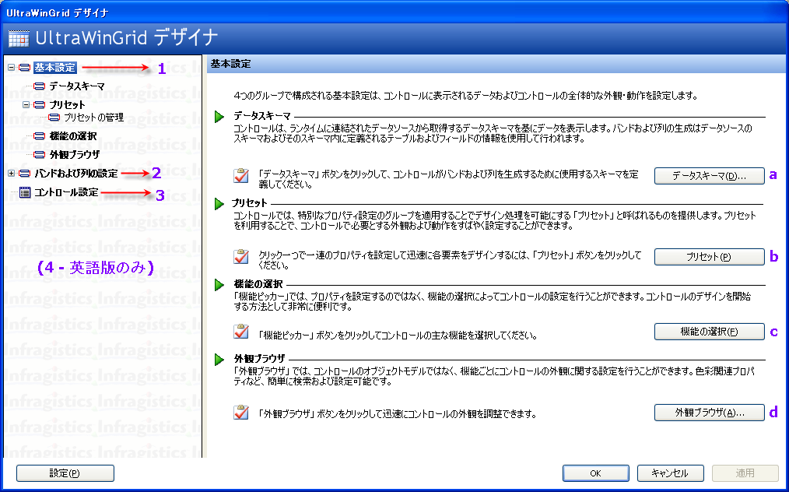Collapse the 基本設定 tree node
This screenshot has width=789, height=492.
tap(11, 69)
